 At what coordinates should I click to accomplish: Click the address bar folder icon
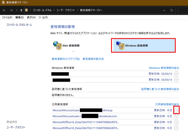point(26,10)
